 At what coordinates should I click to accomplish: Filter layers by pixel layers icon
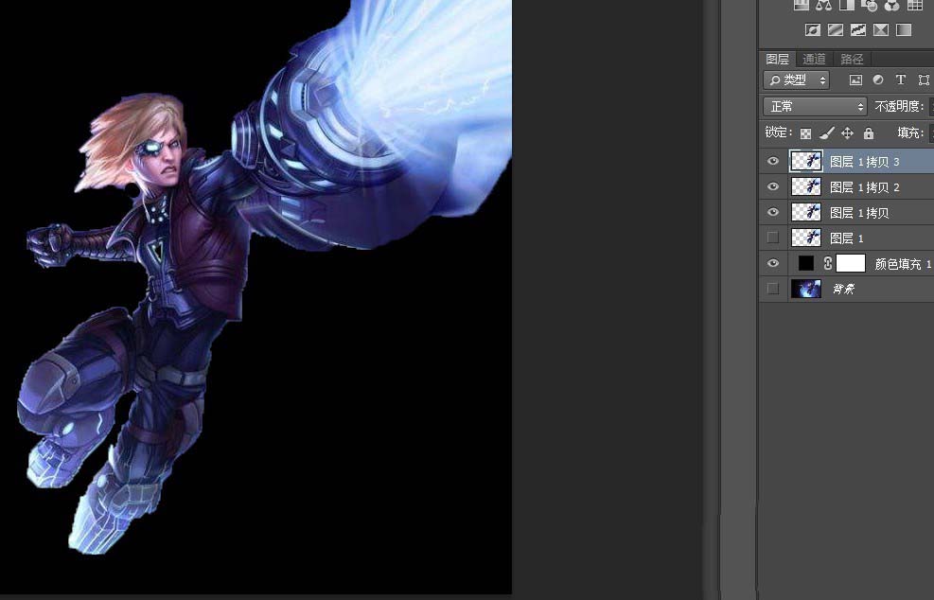click(855, 79)
